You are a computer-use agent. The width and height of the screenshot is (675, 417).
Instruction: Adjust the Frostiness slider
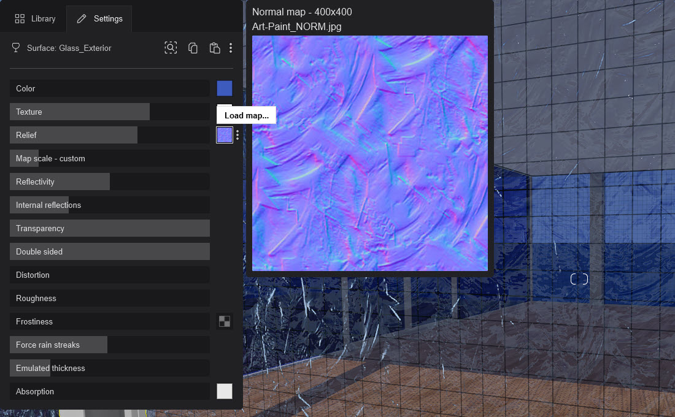pos(110,321)
